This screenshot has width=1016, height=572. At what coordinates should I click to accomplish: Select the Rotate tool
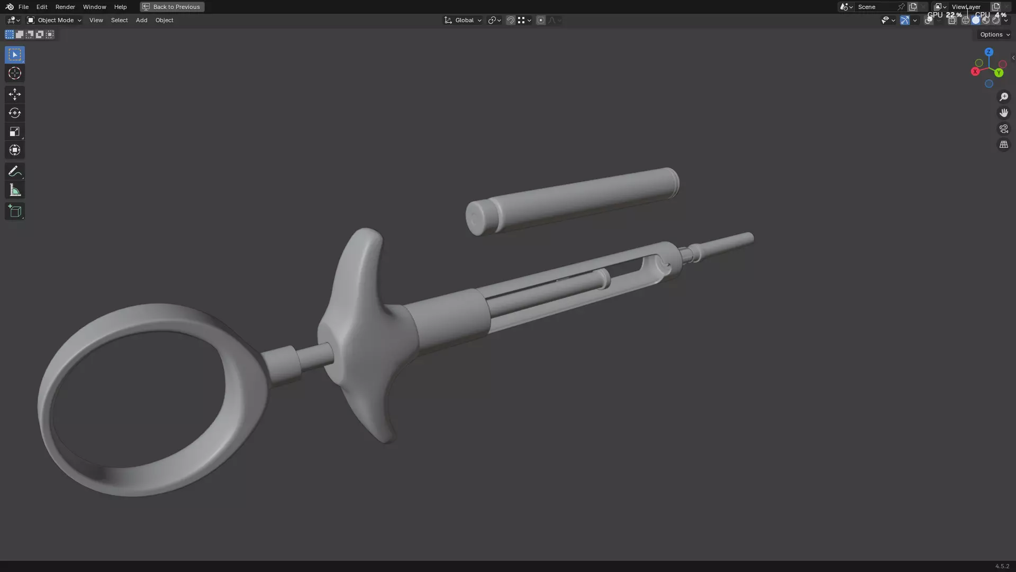[14, 113]
